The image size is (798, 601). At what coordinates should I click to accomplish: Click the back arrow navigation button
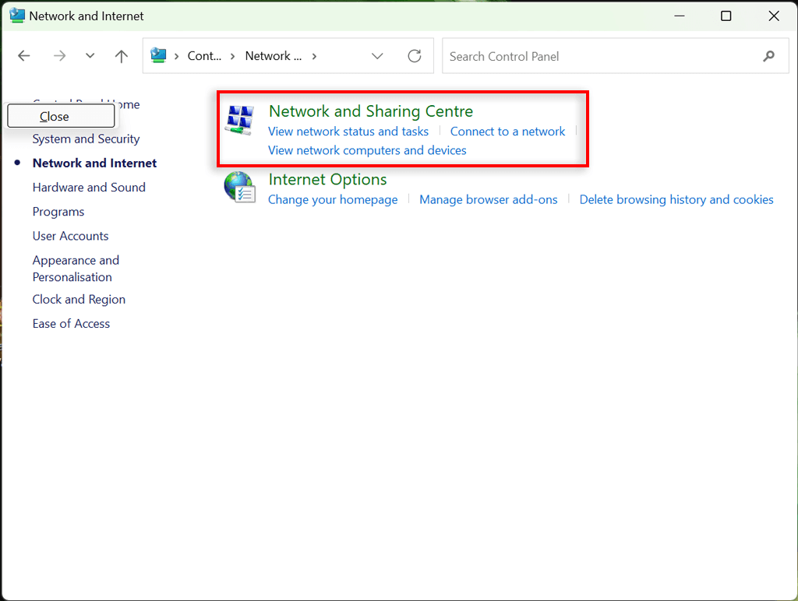click(x=24, y=56)
